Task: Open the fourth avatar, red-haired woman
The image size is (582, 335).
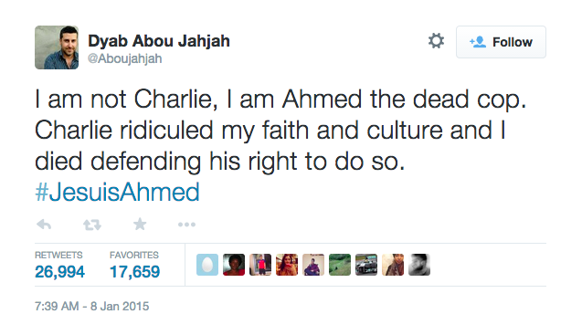Action: pos(287,265)
